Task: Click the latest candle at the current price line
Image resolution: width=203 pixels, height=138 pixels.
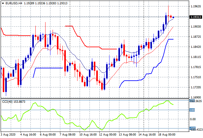Action: coord(173,17)
